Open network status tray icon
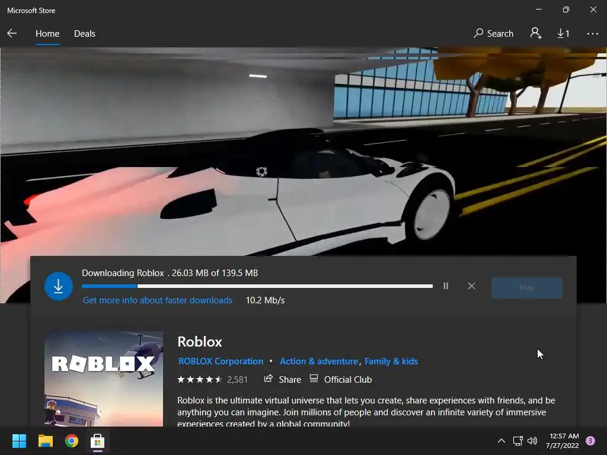 pos(517,441)
